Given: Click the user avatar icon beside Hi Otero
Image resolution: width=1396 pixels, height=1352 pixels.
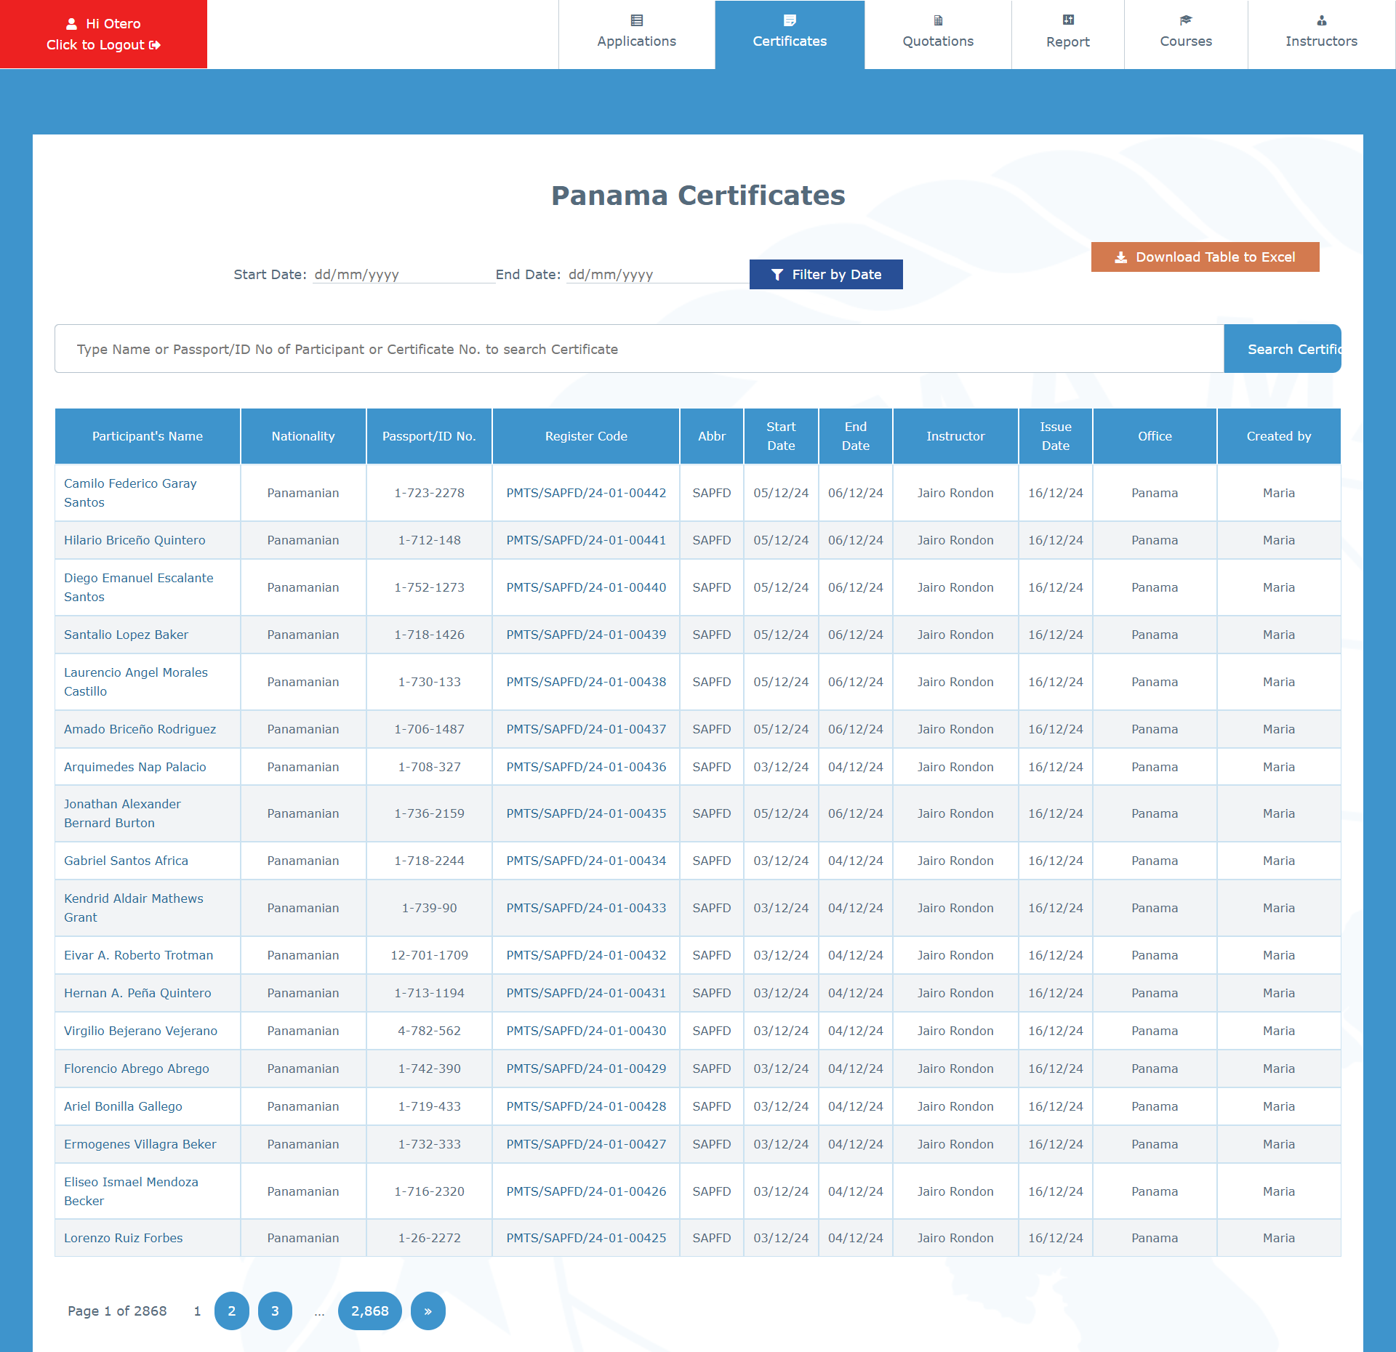Looking at the screenshot, I should point(71,24).
